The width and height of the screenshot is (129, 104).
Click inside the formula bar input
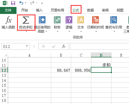(99, 46)
